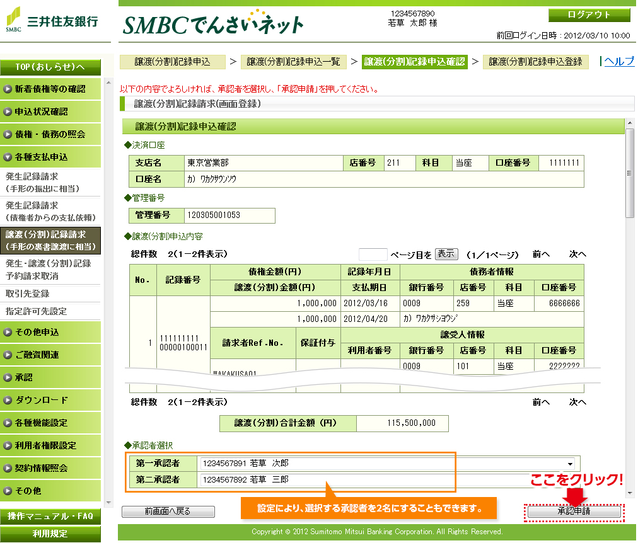Open 第二承認者 dropdown

[x=388, y=479]
